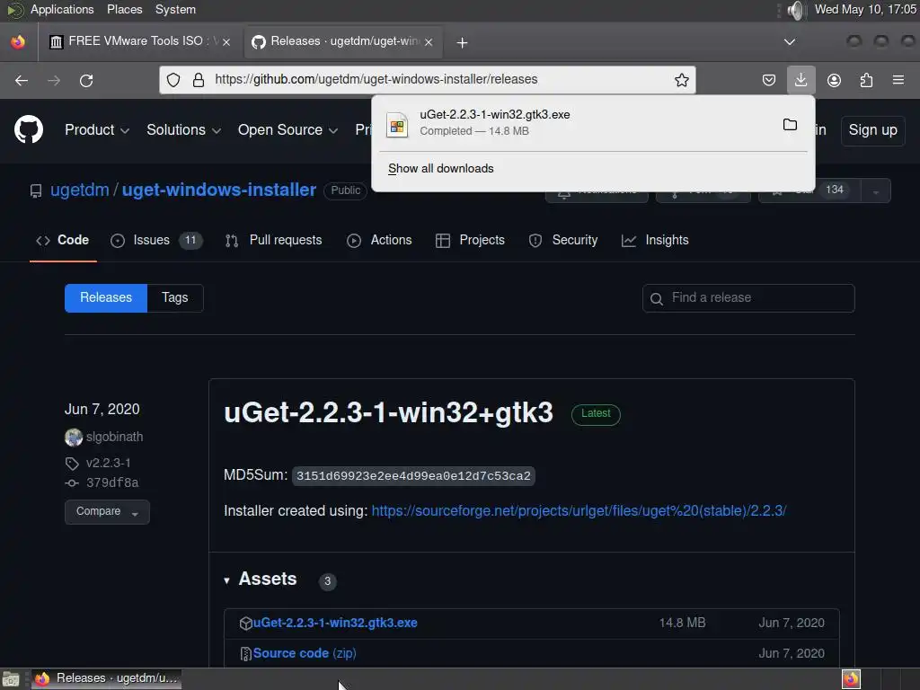This screenshot has height=690, width=920.
Task: Open the GitHub Octocat home logo
Action: coord(29,129)
